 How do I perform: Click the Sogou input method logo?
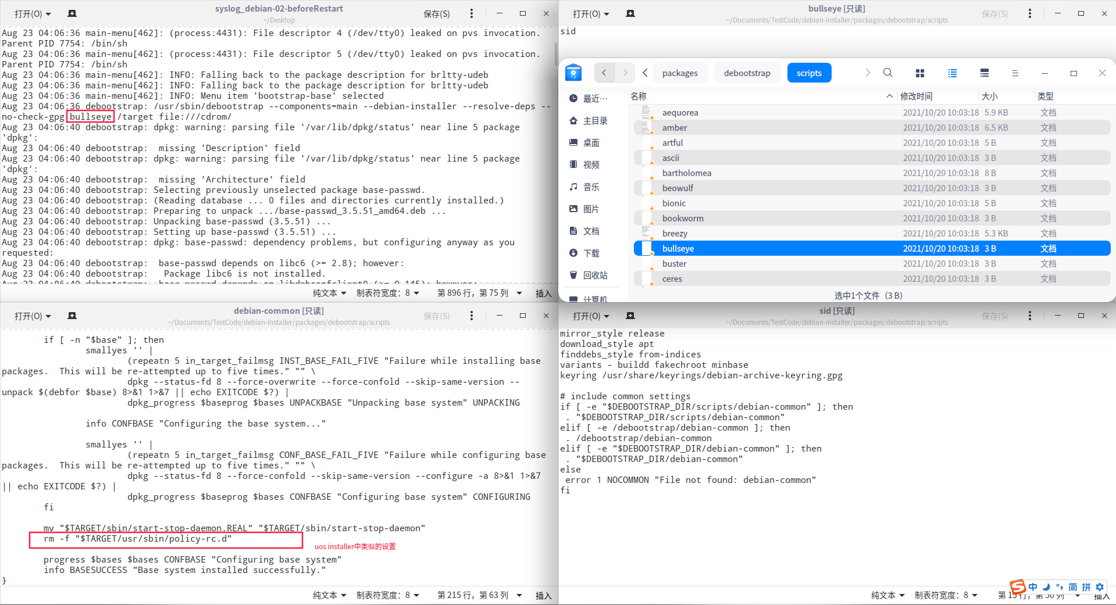(x=1018, y=587)
